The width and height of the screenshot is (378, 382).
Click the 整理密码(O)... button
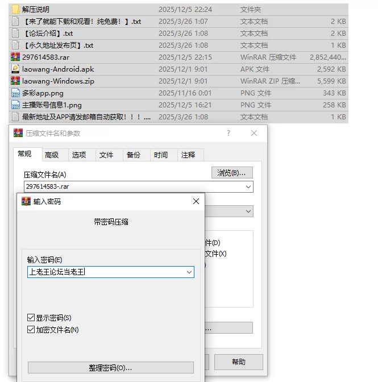coord(111,367)
